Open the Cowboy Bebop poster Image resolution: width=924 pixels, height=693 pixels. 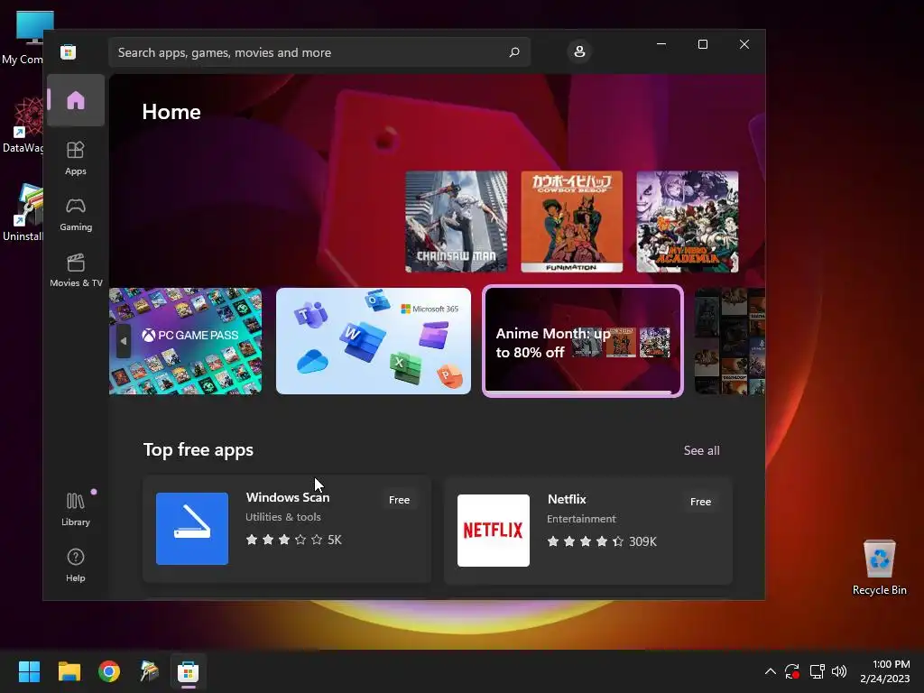tap(571, 222)
